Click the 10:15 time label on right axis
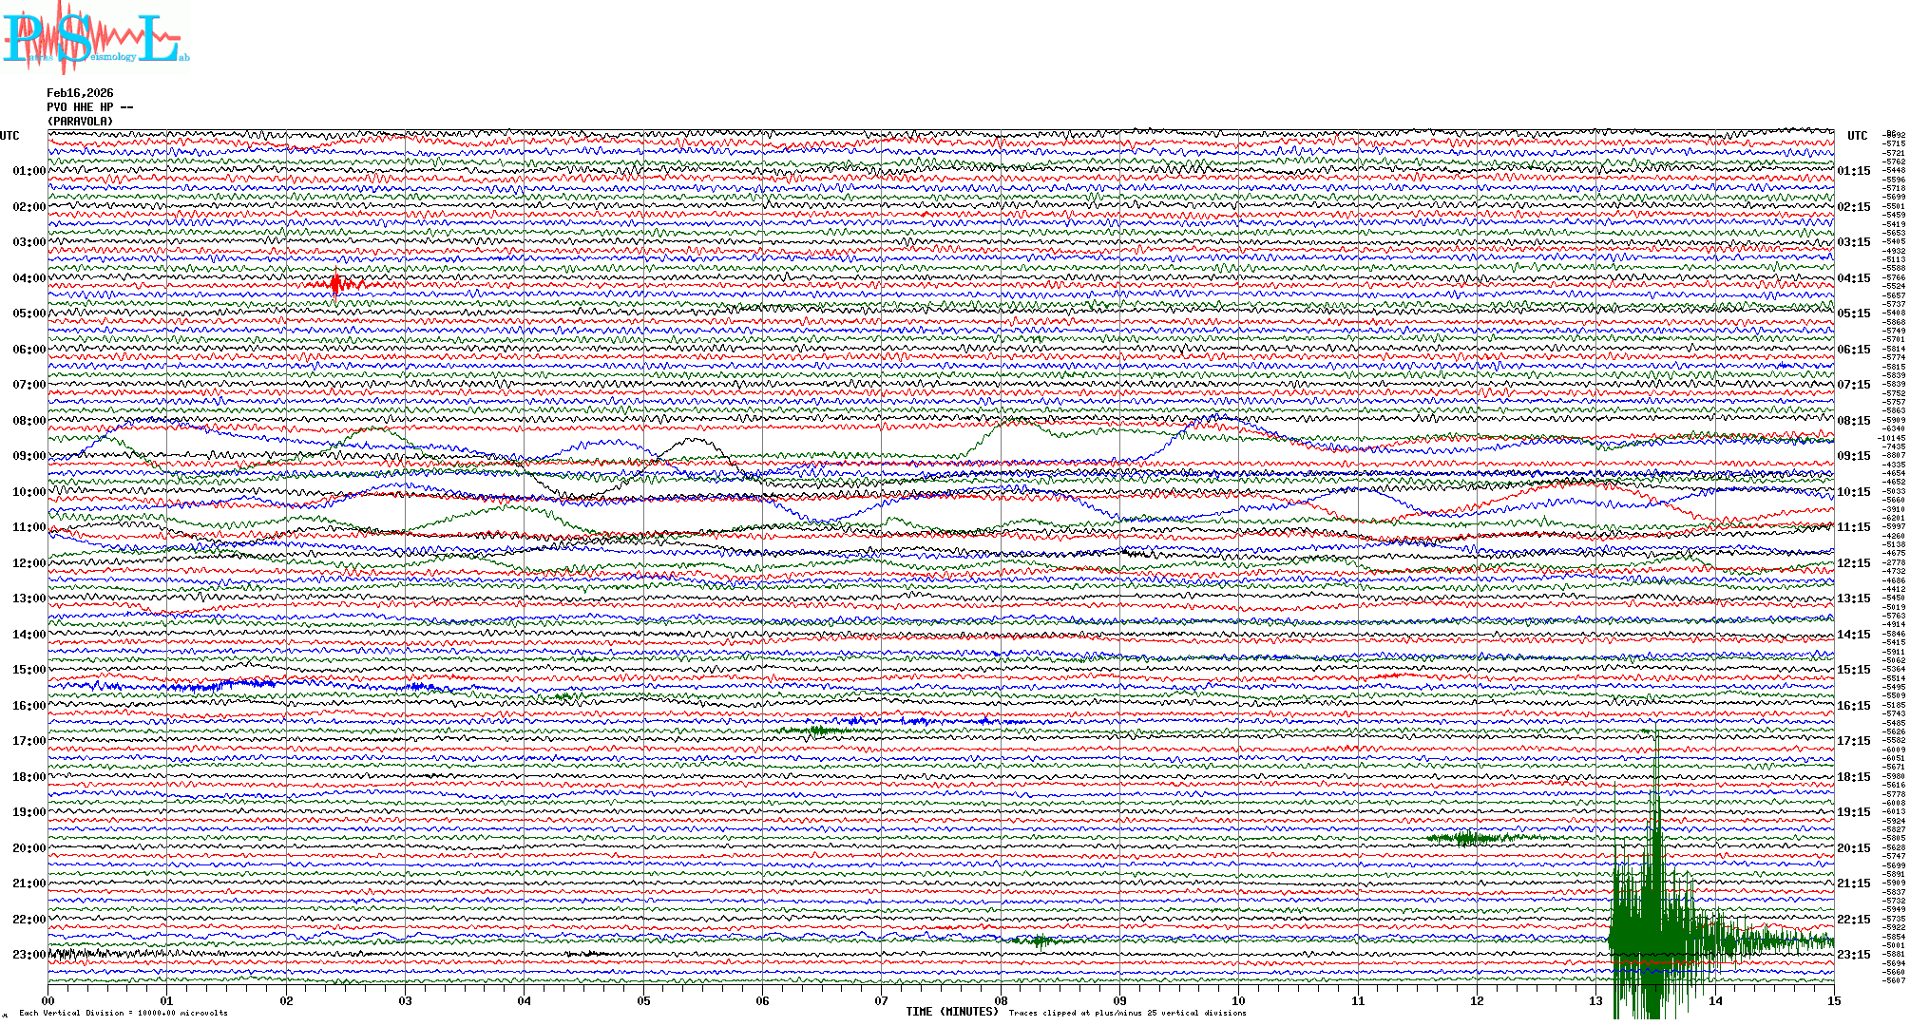Screen dimensions: 1910x1026 pyautogui.click(x=1853, y=492)
